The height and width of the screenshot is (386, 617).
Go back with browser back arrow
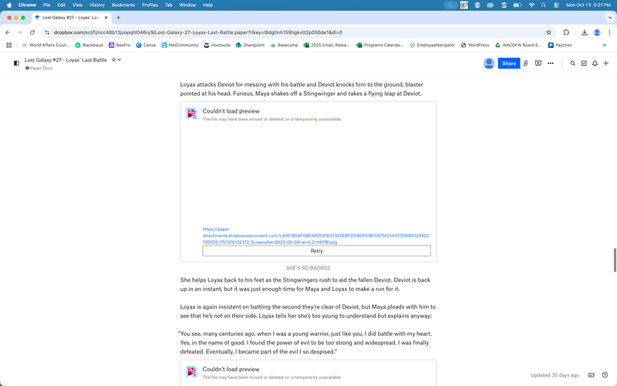click(x=8, y=32)
